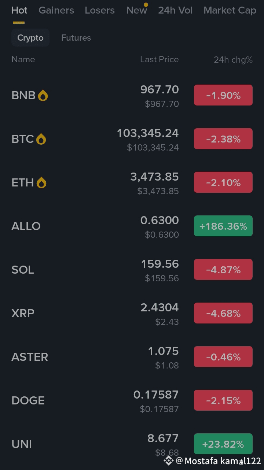Switch to the Market Cap tab
Image resolution: width=264 pixels, height=470 pixels.
pyautogui.click(x=230, y=10)
